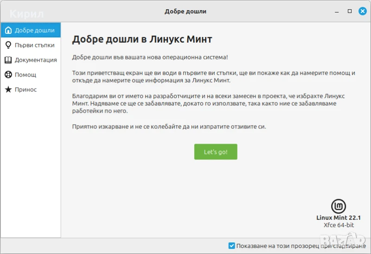The image size is (371, 254).
Task: Click the lightbulb icon for Първи стъпки
Action: [x=8, y=45]
